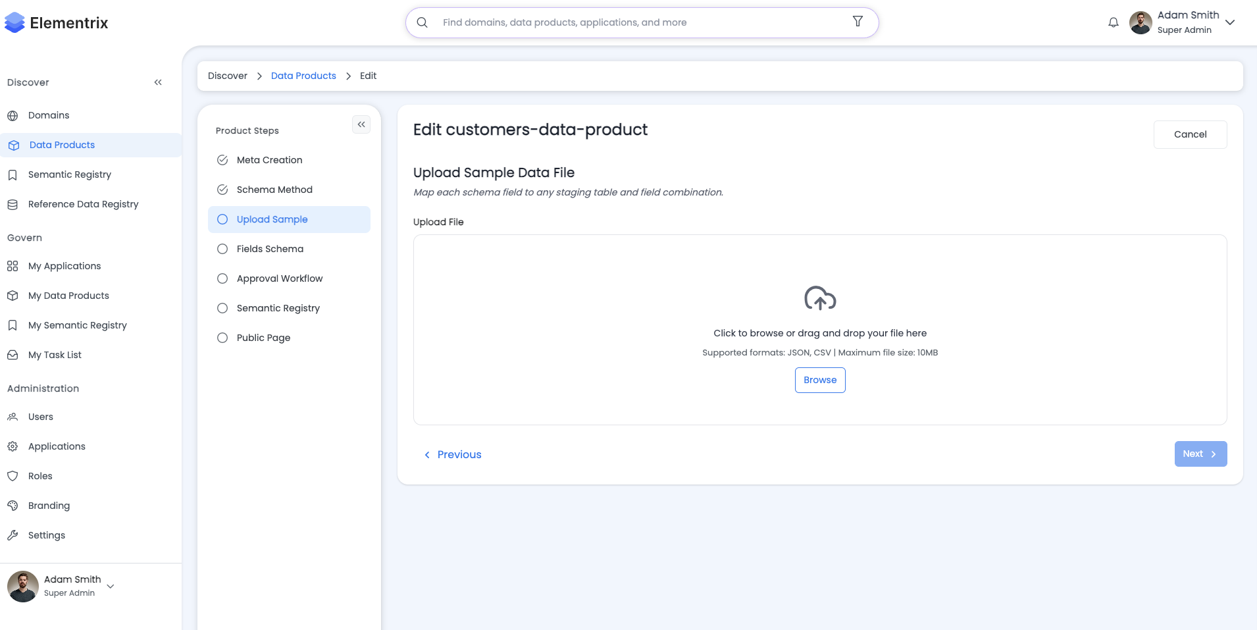
Task: Collapse the Product Steps panel
Action: (x=361, y=124)
